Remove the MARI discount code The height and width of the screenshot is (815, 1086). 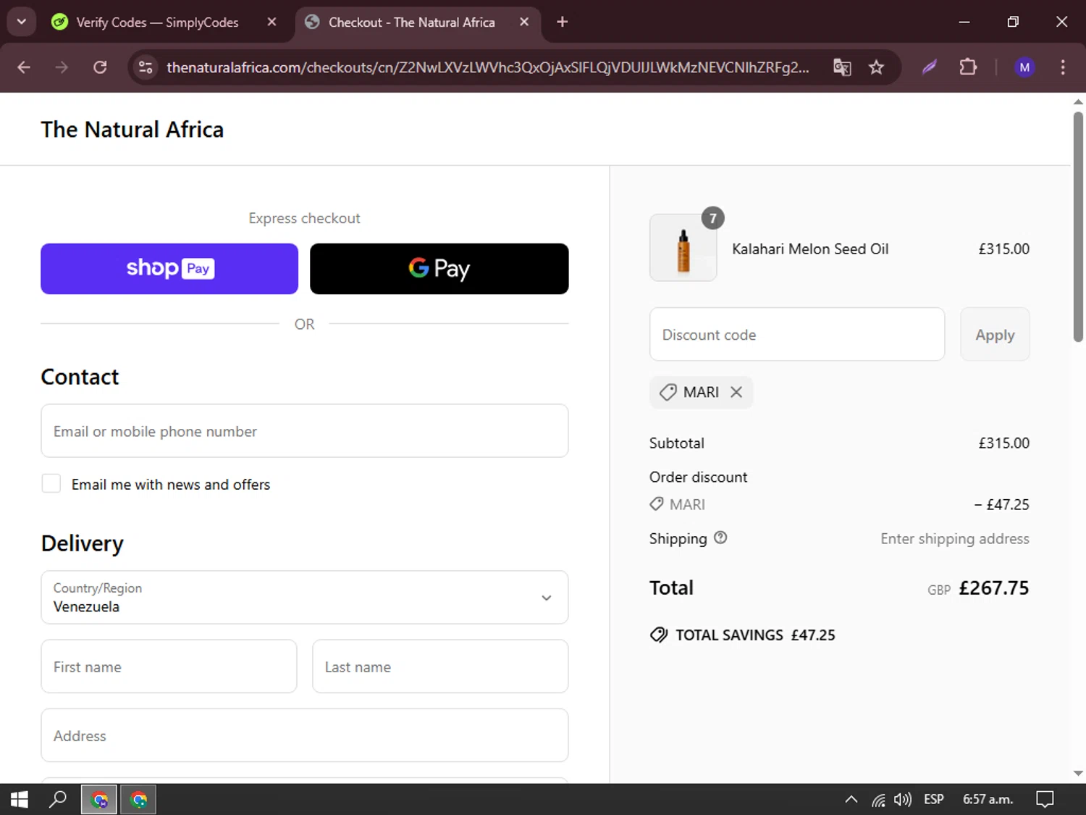[x=736, y=392]
